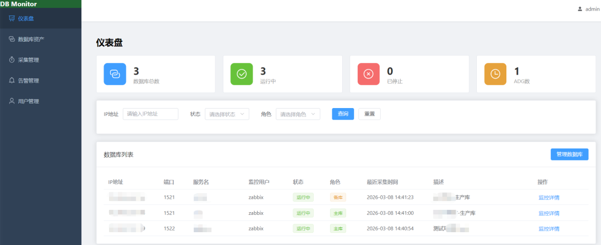
Task: Click the ADG数 card label
Action: coord(521,81)
